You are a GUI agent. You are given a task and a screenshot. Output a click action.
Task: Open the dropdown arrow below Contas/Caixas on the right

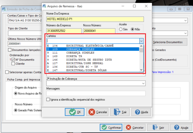tap(185, 33)
